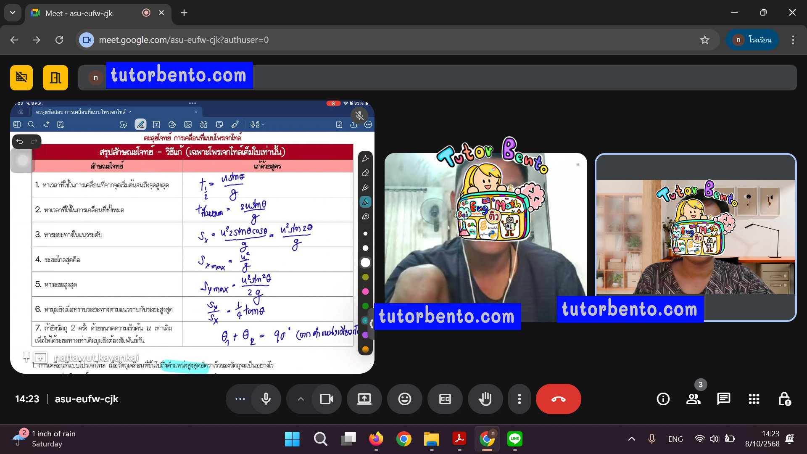The height and width of the screenshot is (454, 807).
Task: Toggle closed captions
Action: [445, 399]
